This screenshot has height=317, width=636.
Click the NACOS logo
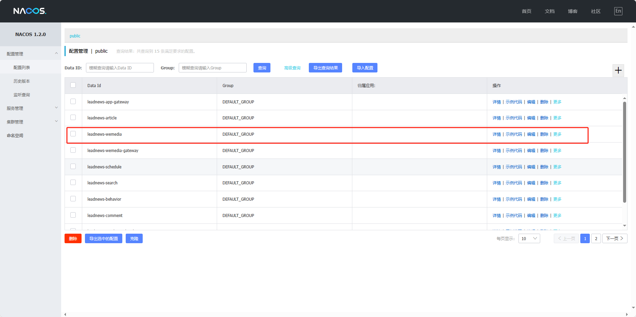[30, 11]
